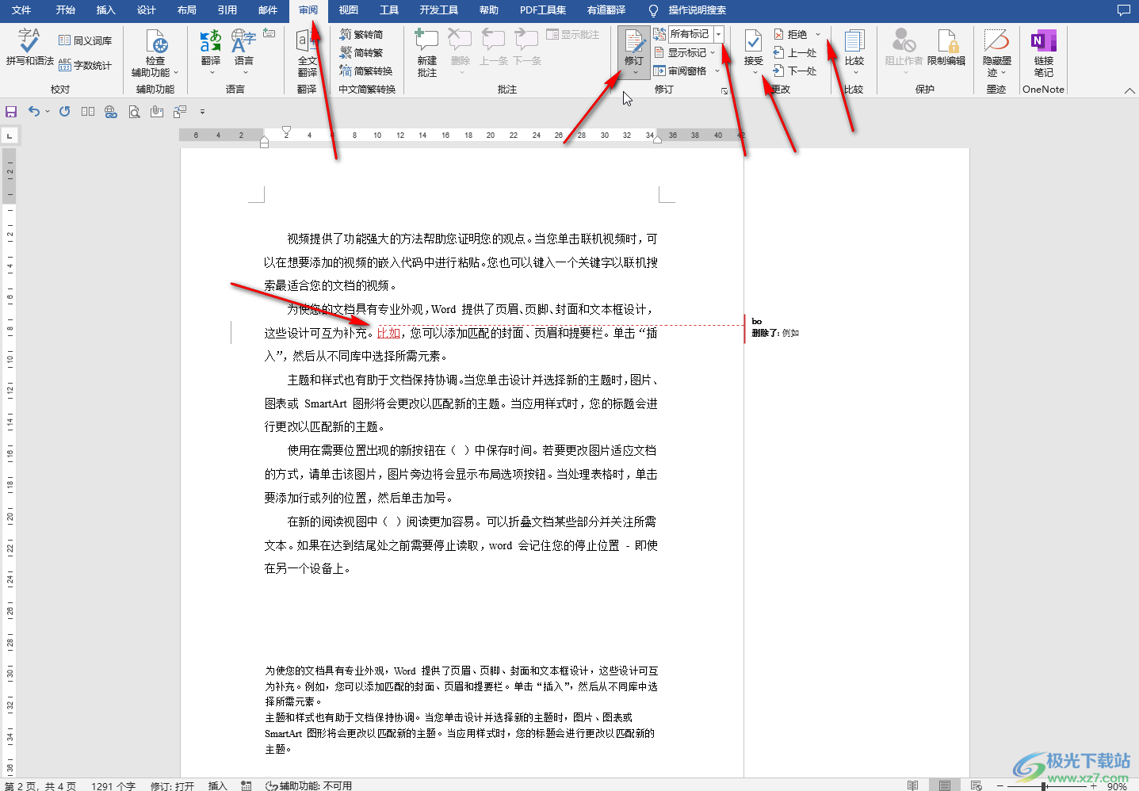Screen dimensions: 1139x791
Task: Click the 1291 个字 word count status
Action: [113, 785]
